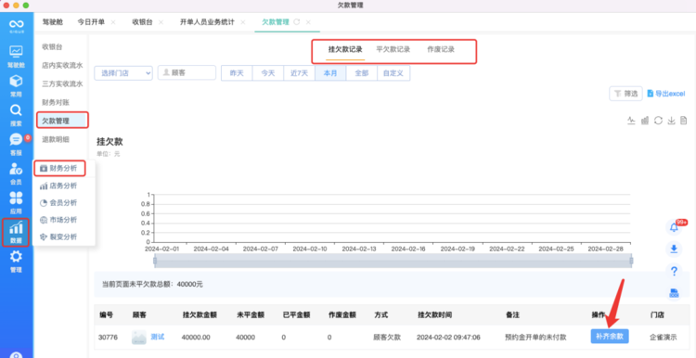Choose 财务分析 in popup menu
Screen dimensions: 696x358
click(x=59, y=168)
